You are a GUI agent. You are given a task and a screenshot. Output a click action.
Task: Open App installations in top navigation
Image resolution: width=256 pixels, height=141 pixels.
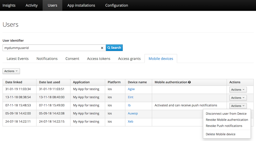81,5
